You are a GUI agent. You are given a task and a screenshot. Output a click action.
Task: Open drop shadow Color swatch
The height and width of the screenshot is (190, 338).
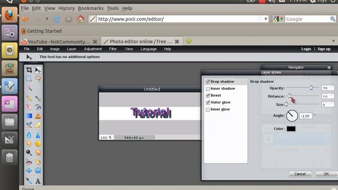[x=291, y=129]
